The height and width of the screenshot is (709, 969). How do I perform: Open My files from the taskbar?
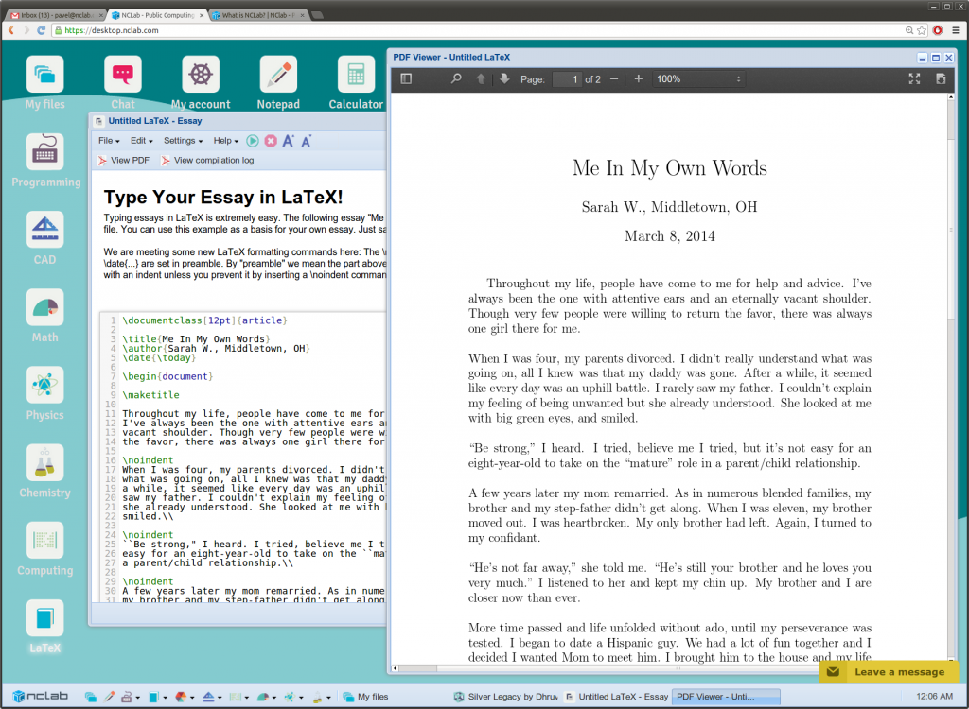click(x=366, y=697)
